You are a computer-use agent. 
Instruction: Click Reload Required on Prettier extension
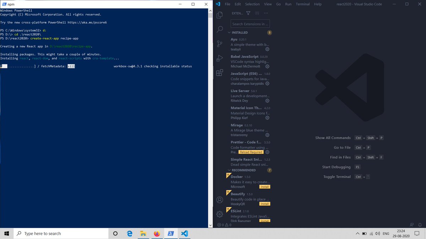point(251,152)
